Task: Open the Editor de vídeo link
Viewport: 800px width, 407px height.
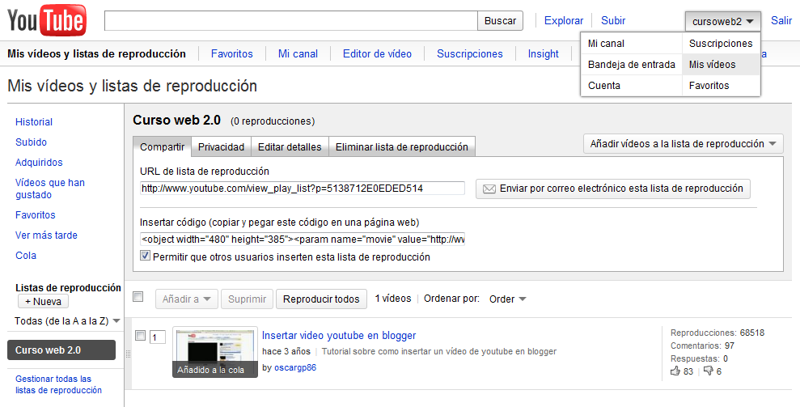Action: [377, 53]
